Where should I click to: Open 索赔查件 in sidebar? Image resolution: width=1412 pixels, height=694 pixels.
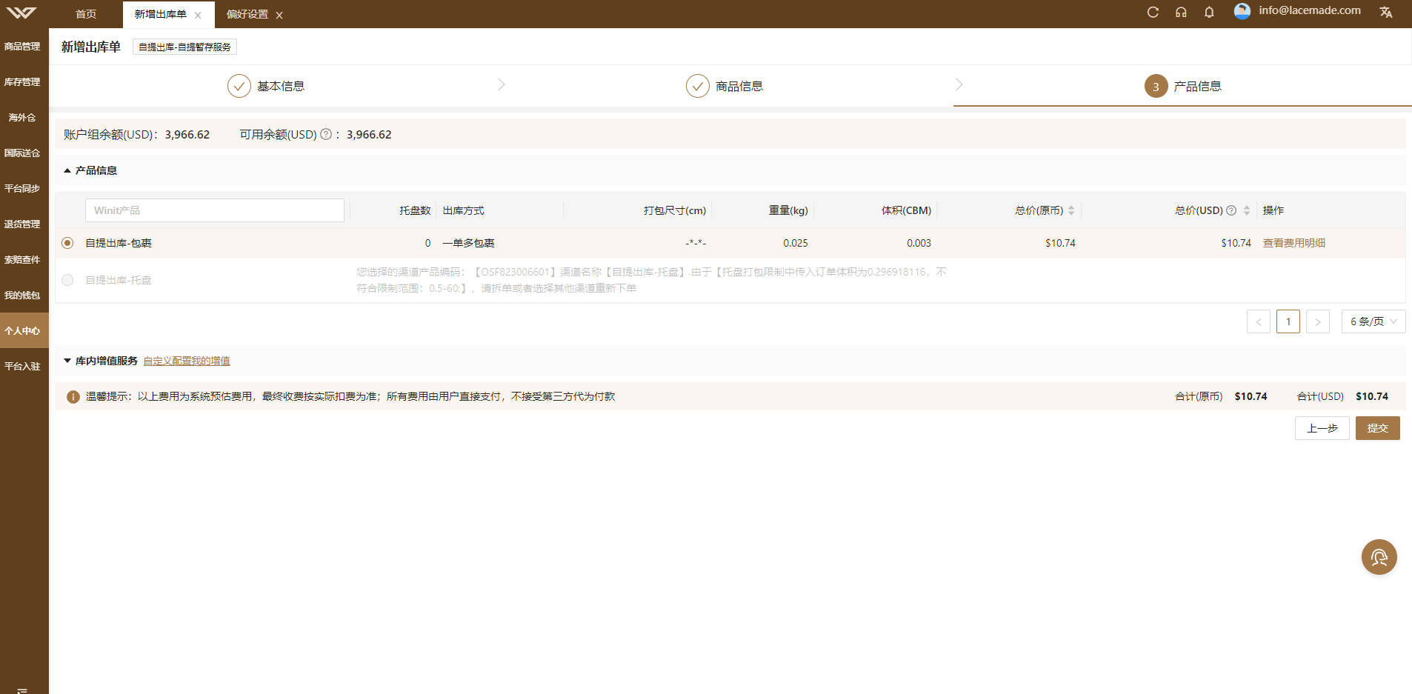(x=22, y=259)
